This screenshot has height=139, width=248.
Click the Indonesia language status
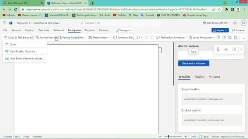point(37,137)
